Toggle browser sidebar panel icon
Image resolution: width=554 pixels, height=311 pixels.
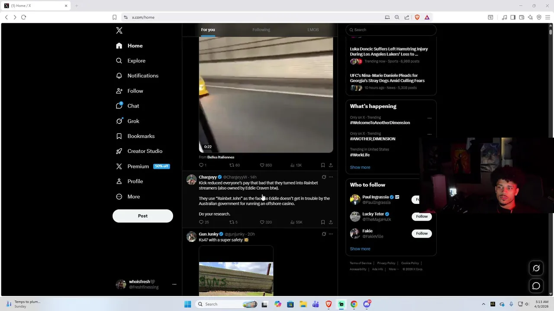513,17
